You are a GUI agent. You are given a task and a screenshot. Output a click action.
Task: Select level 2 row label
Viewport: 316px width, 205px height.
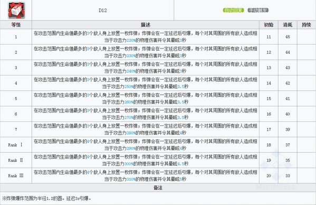pos(16,52)
